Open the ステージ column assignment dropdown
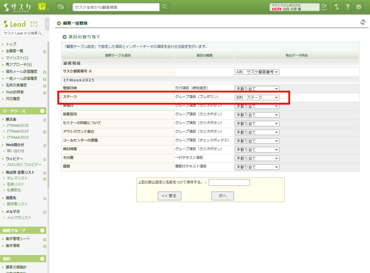Image resolution: width=370 pixels, height=273 pixels. [x=257, y=97]
